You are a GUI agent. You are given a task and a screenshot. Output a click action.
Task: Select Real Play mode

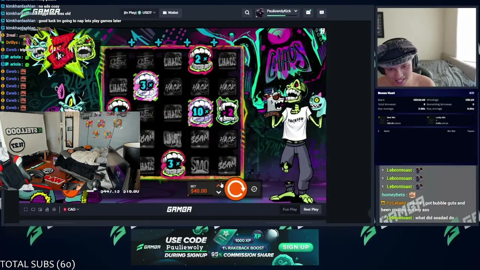pyautogui.click(x=311, y=209)
